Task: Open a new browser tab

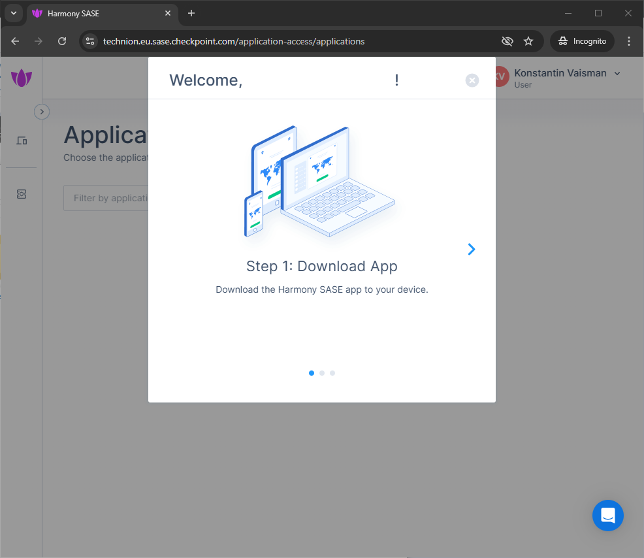Action: pyautogui.click(x=191, y=13)
